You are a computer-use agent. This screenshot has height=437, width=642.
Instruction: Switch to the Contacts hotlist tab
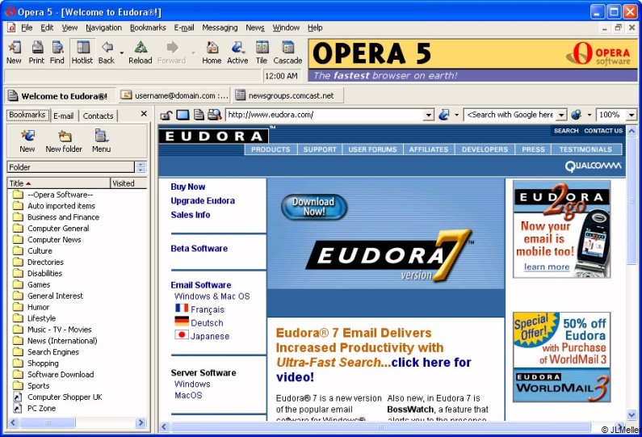click(x=98, y=116)
